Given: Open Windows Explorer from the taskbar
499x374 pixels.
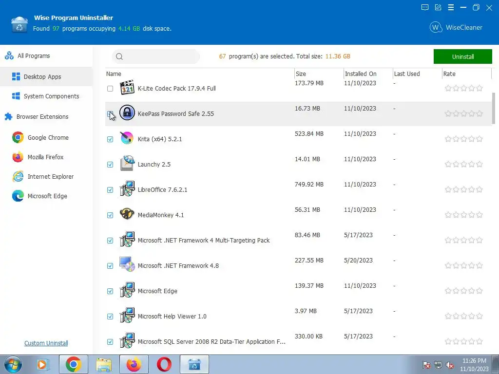Looking at the screenshot, I should click(x=104, y=364).
